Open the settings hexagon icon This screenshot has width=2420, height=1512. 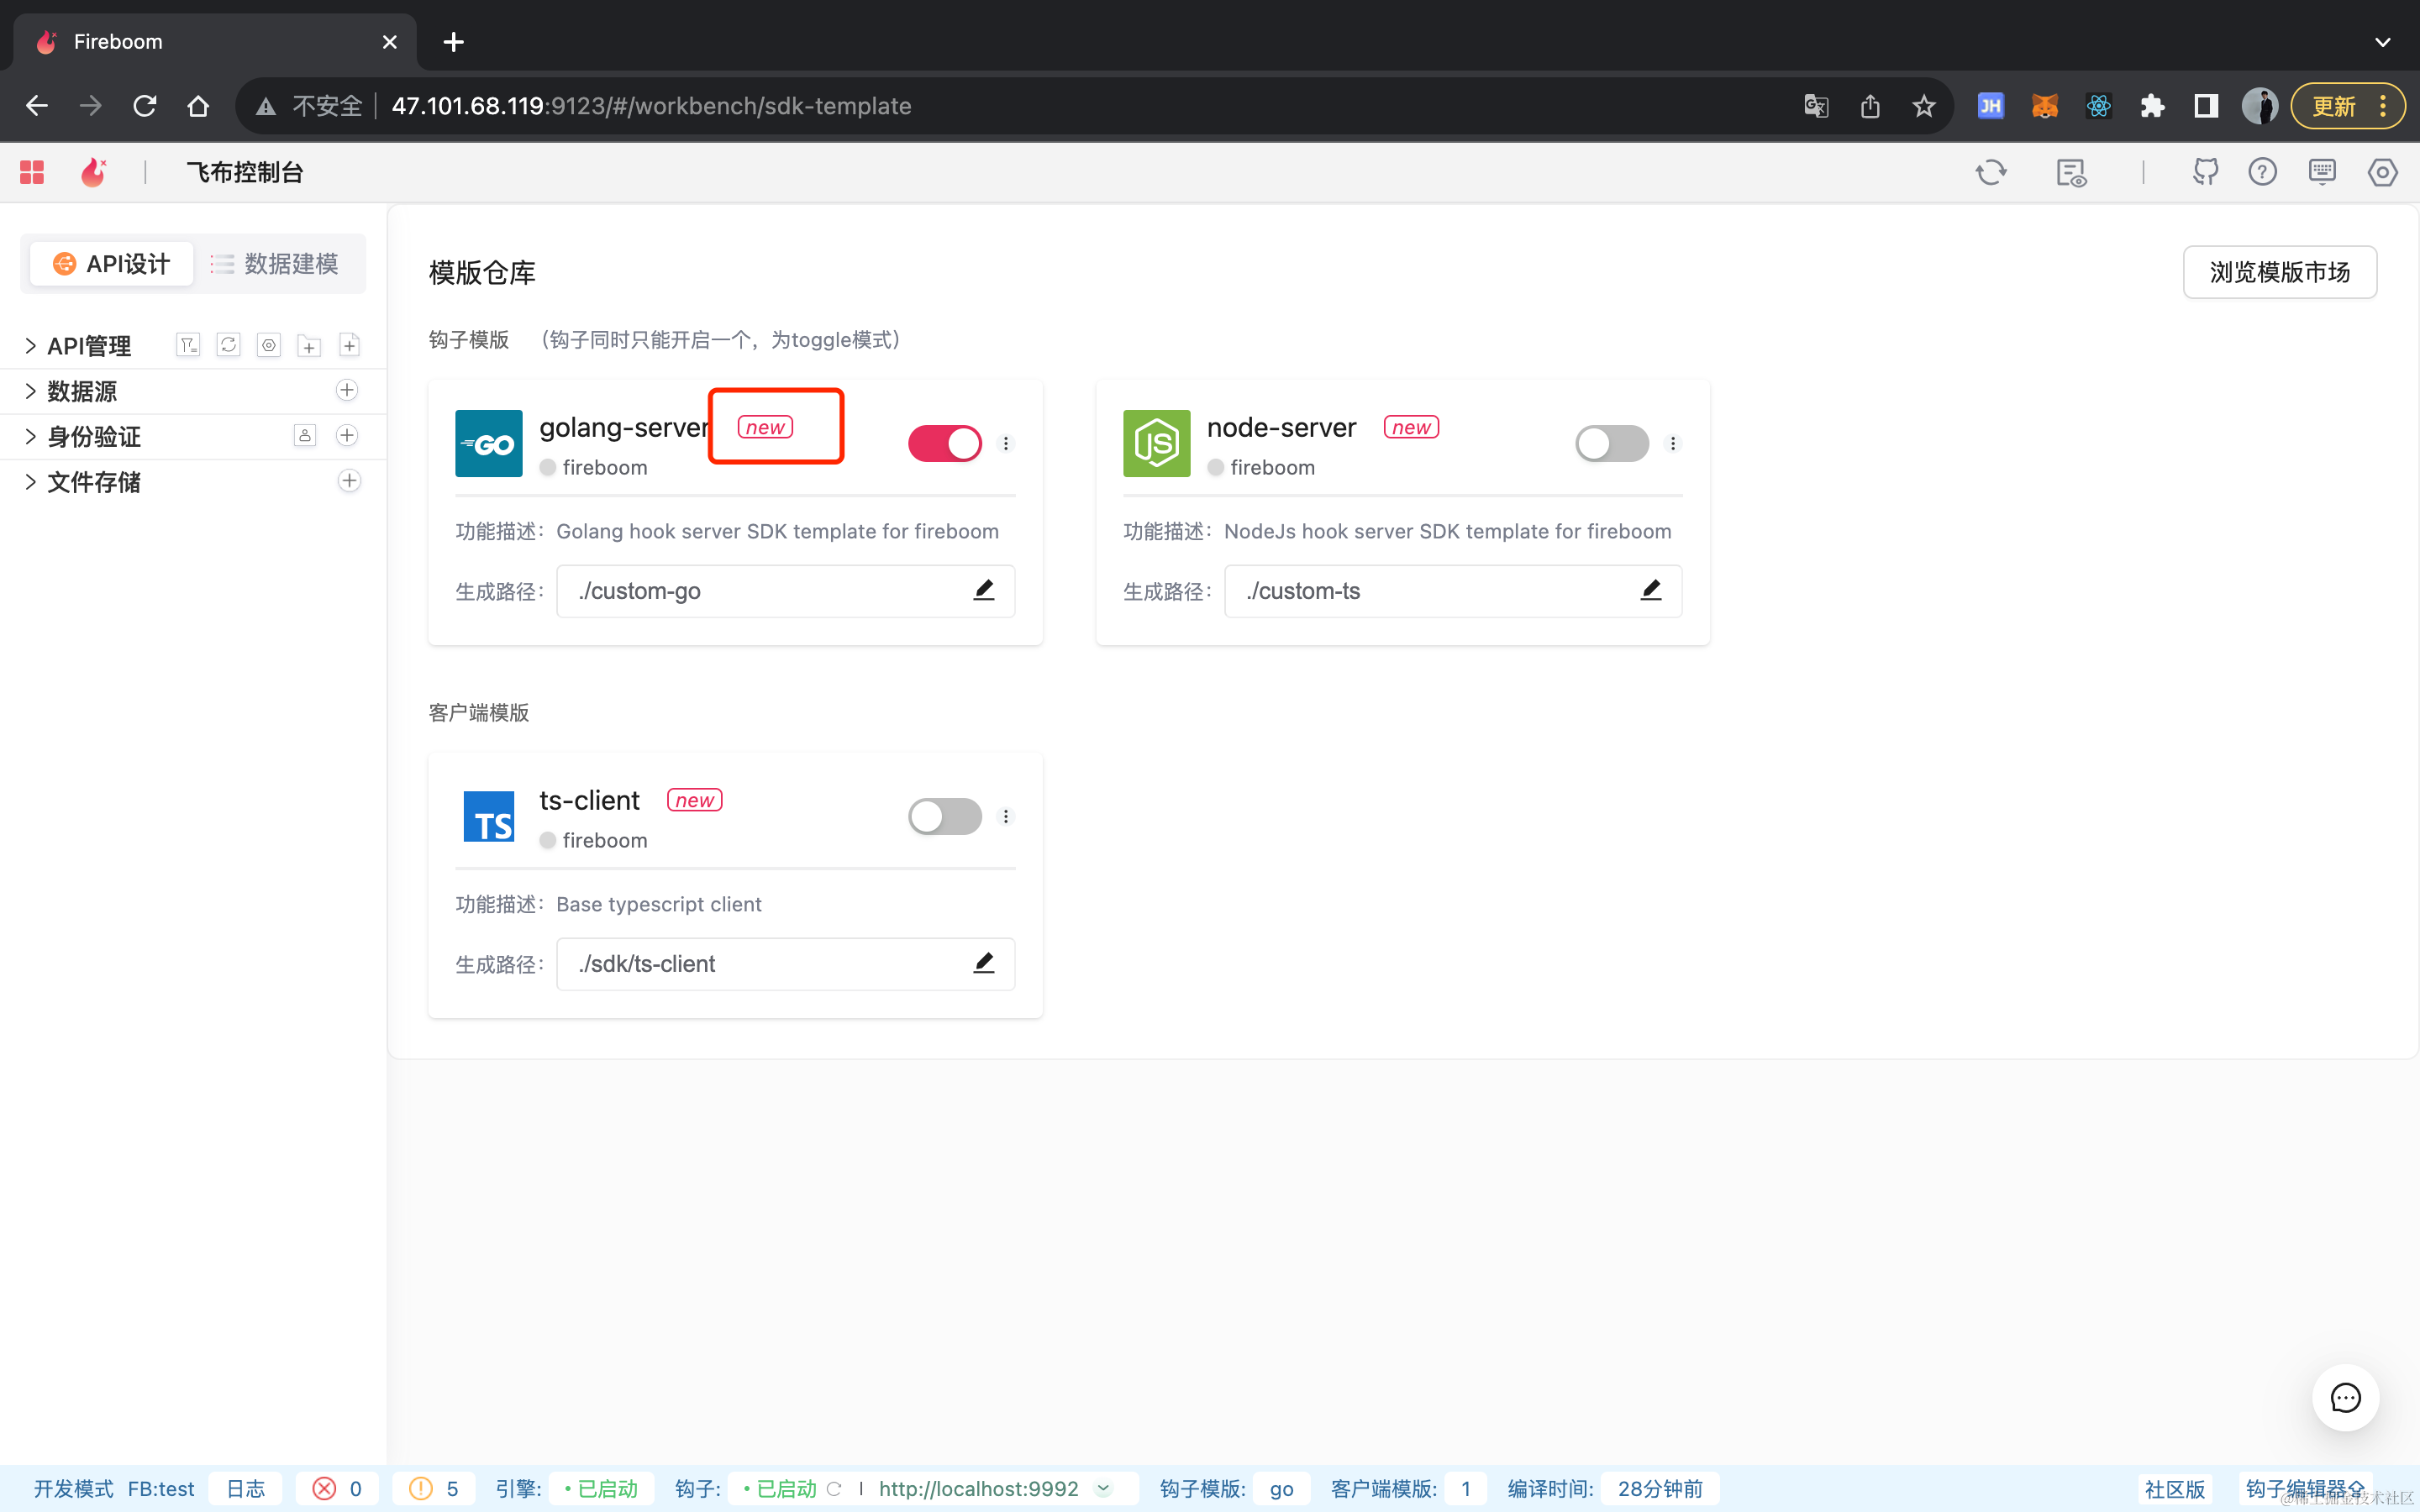2382,172
